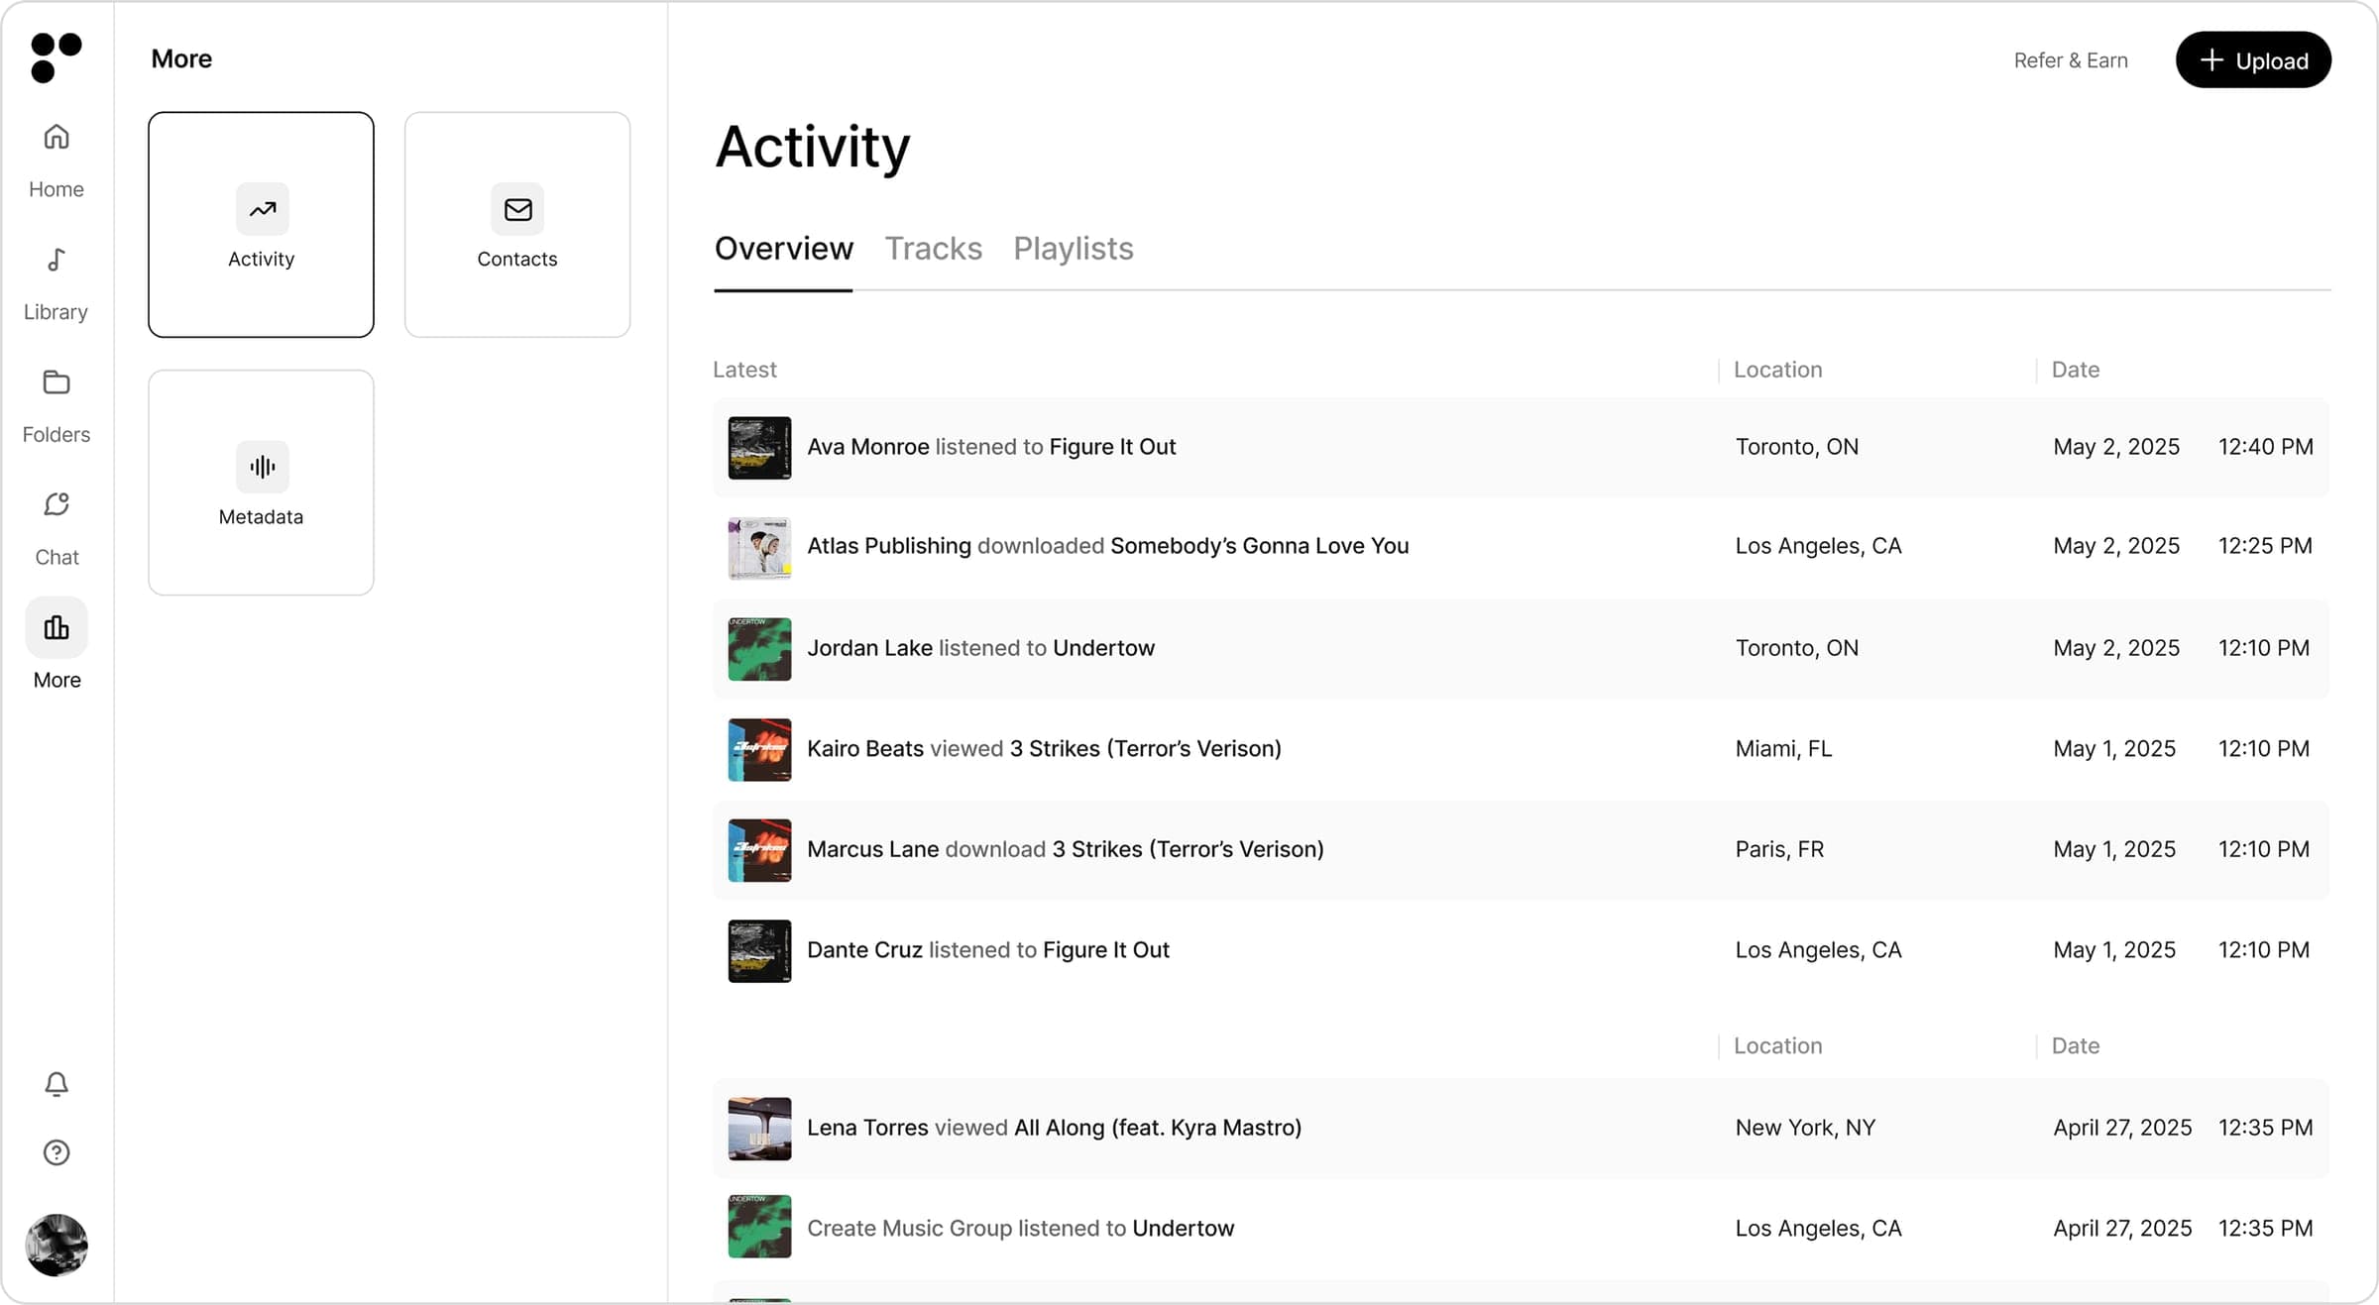Open Ava Monroe's Figure It Out cover thumbnail
This screenshot has width=2379, height=1305.
tap(759, 447)
